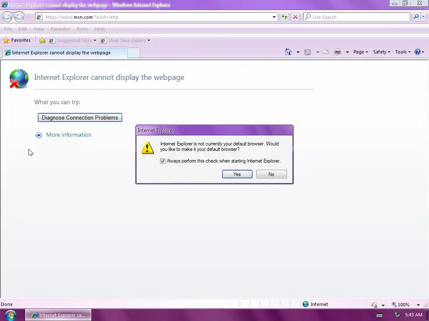Screen dimensions: 429x321
Task: Open a new blank tab
Action: pos(134,53)
